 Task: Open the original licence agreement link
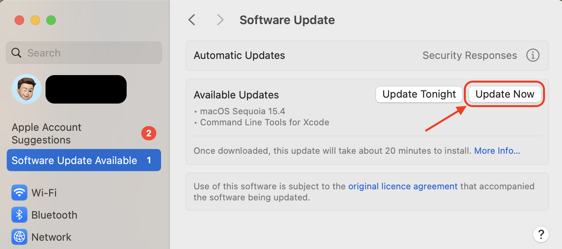pyautogui.click(x=403, y=186)
